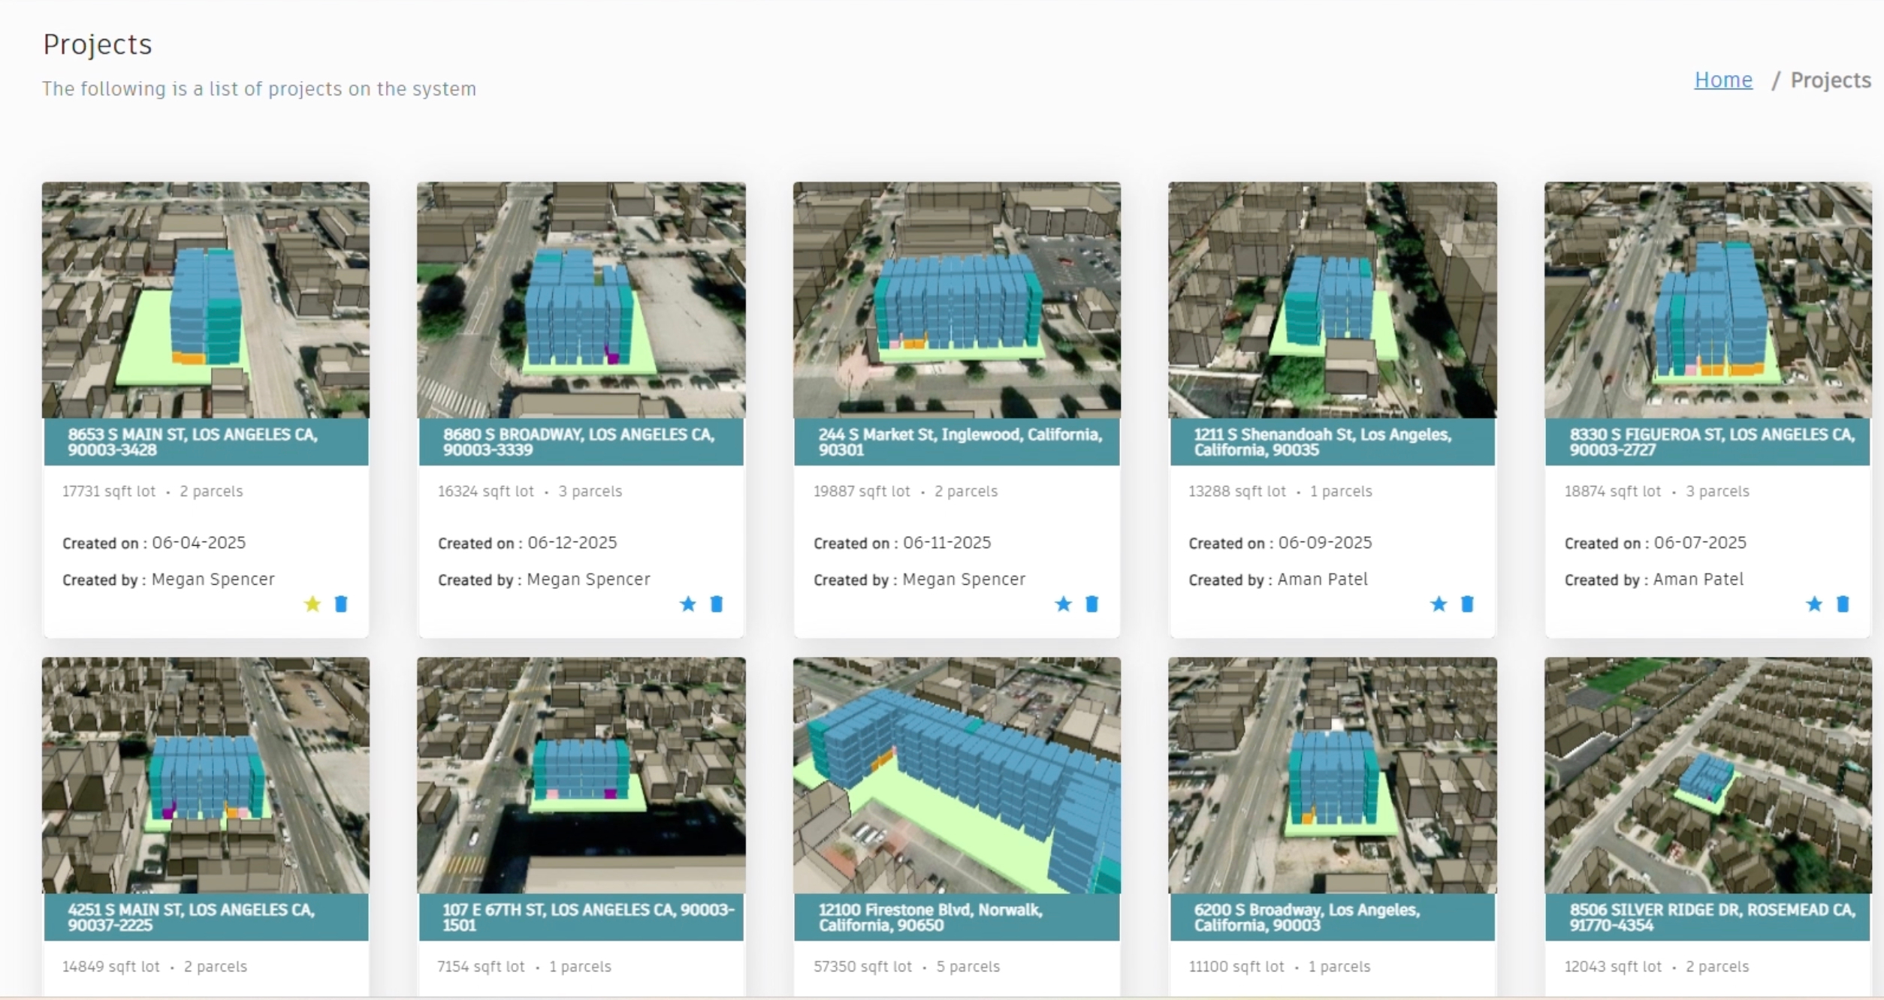
Task: Go to Home via breadcrumb link
Action: [1723, 80]
